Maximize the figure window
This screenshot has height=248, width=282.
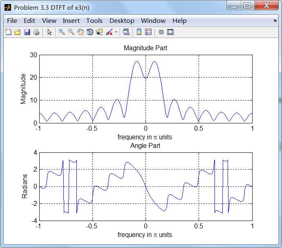tap(247, 5)
